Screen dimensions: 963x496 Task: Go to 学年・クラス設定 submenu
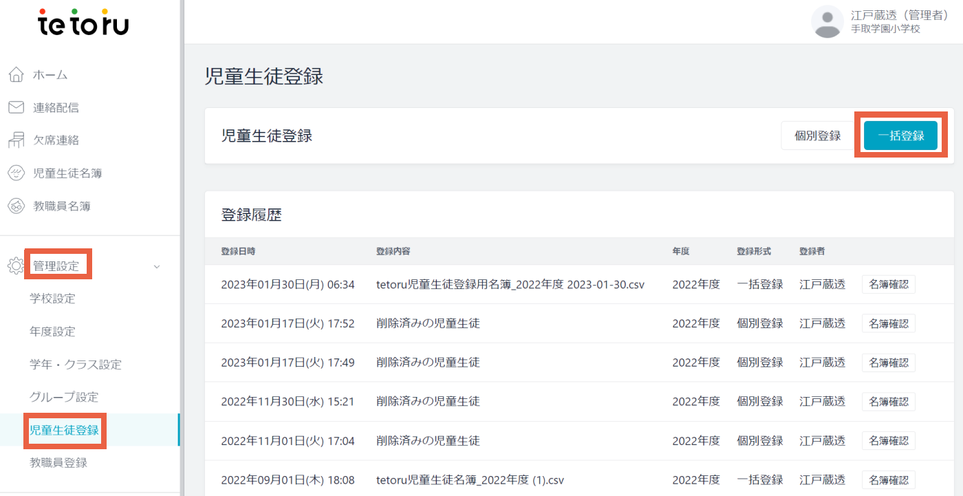click(x=76, y=364)
